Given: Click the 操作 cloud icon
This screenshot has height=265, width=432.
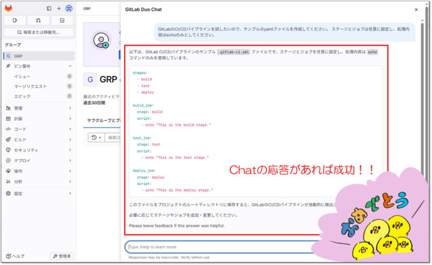Looking at the screenshot, I should pyautogui.click(x=8, y=171).
